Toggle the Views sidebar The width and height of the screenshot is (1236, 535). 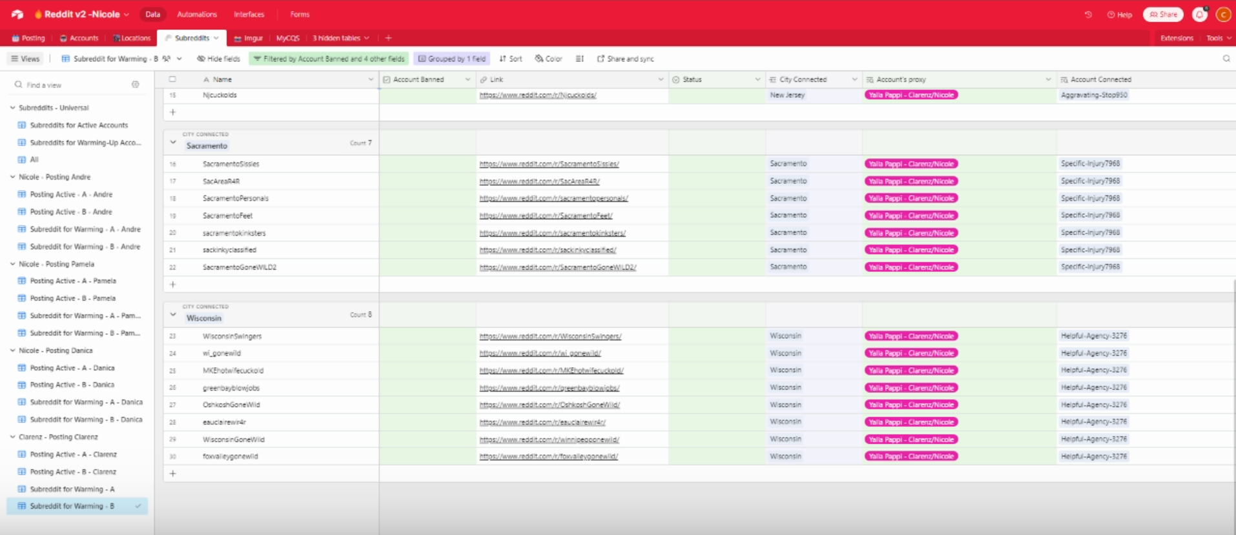25,59
